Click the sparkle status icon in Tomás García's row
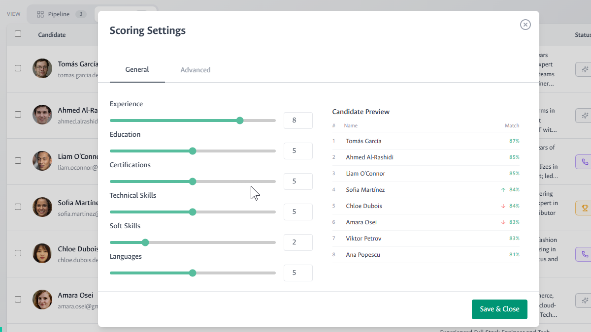This screenshot has width=591, height=332. [x=585, y=69]
